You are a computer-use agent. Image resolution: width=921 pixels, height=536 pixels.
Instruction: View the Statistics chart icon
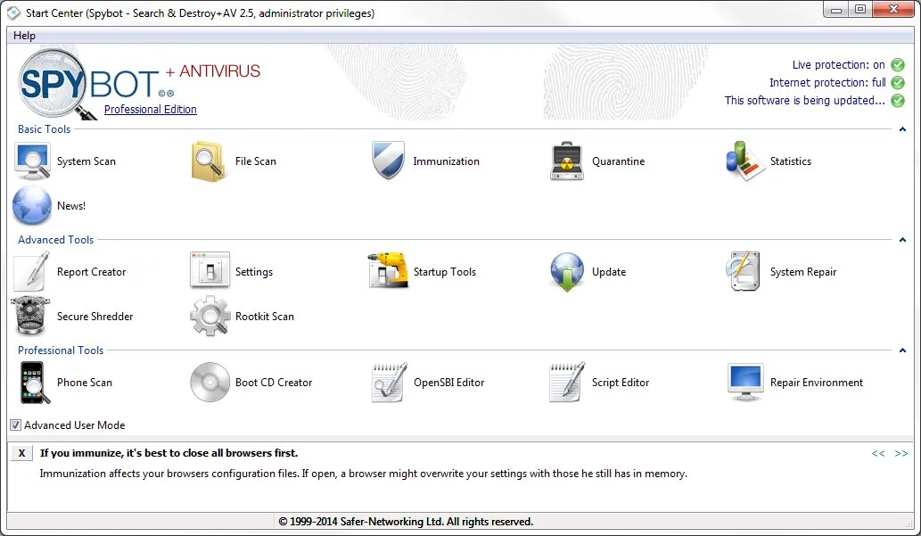[744, 161]
